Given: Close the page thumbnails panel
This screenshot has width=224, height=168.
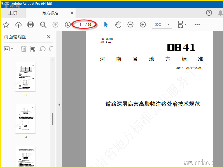Looking at the screenshot, I should coord(49,37).
